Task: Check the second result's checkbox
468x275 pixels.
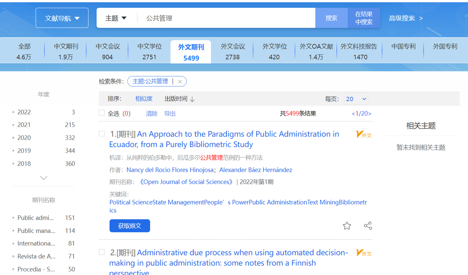Action: pyautogui.click(x=102, y=253)
